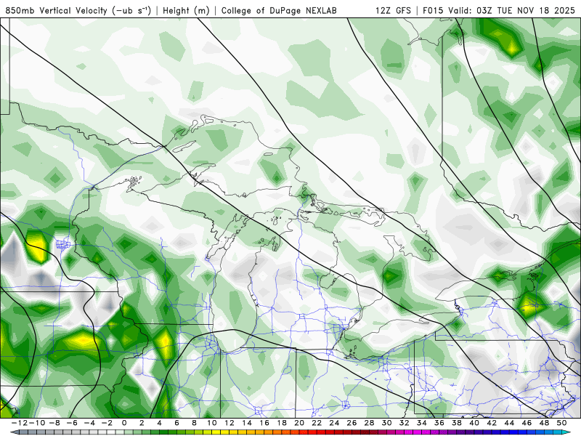Click the '48' color scale label
581x436 pixels.
(545, 423)
